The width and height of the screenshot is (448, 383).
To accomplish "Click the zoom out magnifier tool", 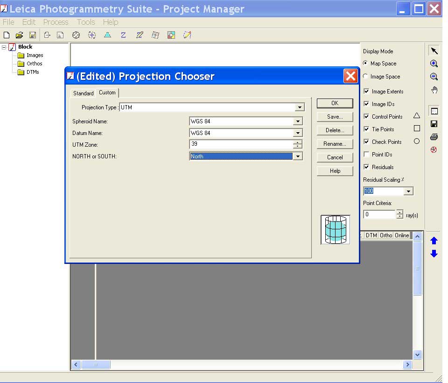I will (x=434, y=77).
